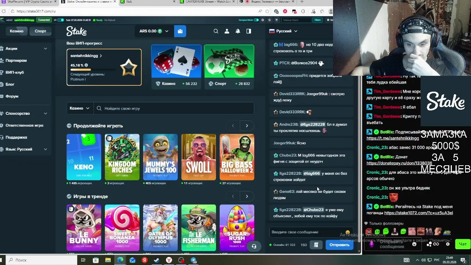
Task: Open ВИП-клуб in the sidebar
Action: (x=15, y=73)
